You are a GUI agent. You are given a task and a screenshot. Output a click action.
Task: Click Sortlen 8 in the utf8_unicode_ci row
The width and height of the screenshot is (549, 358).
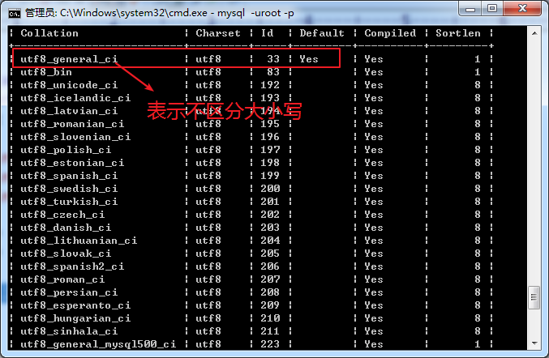pyautogui.click(x=478, y=85)
